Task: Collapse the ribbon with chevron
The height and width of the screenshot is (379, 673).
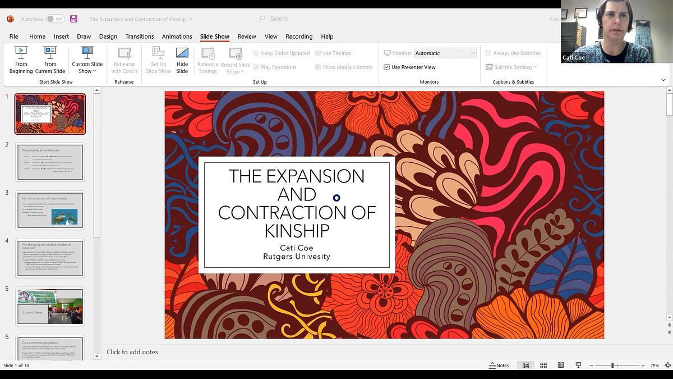Action: tap(663, 80)
